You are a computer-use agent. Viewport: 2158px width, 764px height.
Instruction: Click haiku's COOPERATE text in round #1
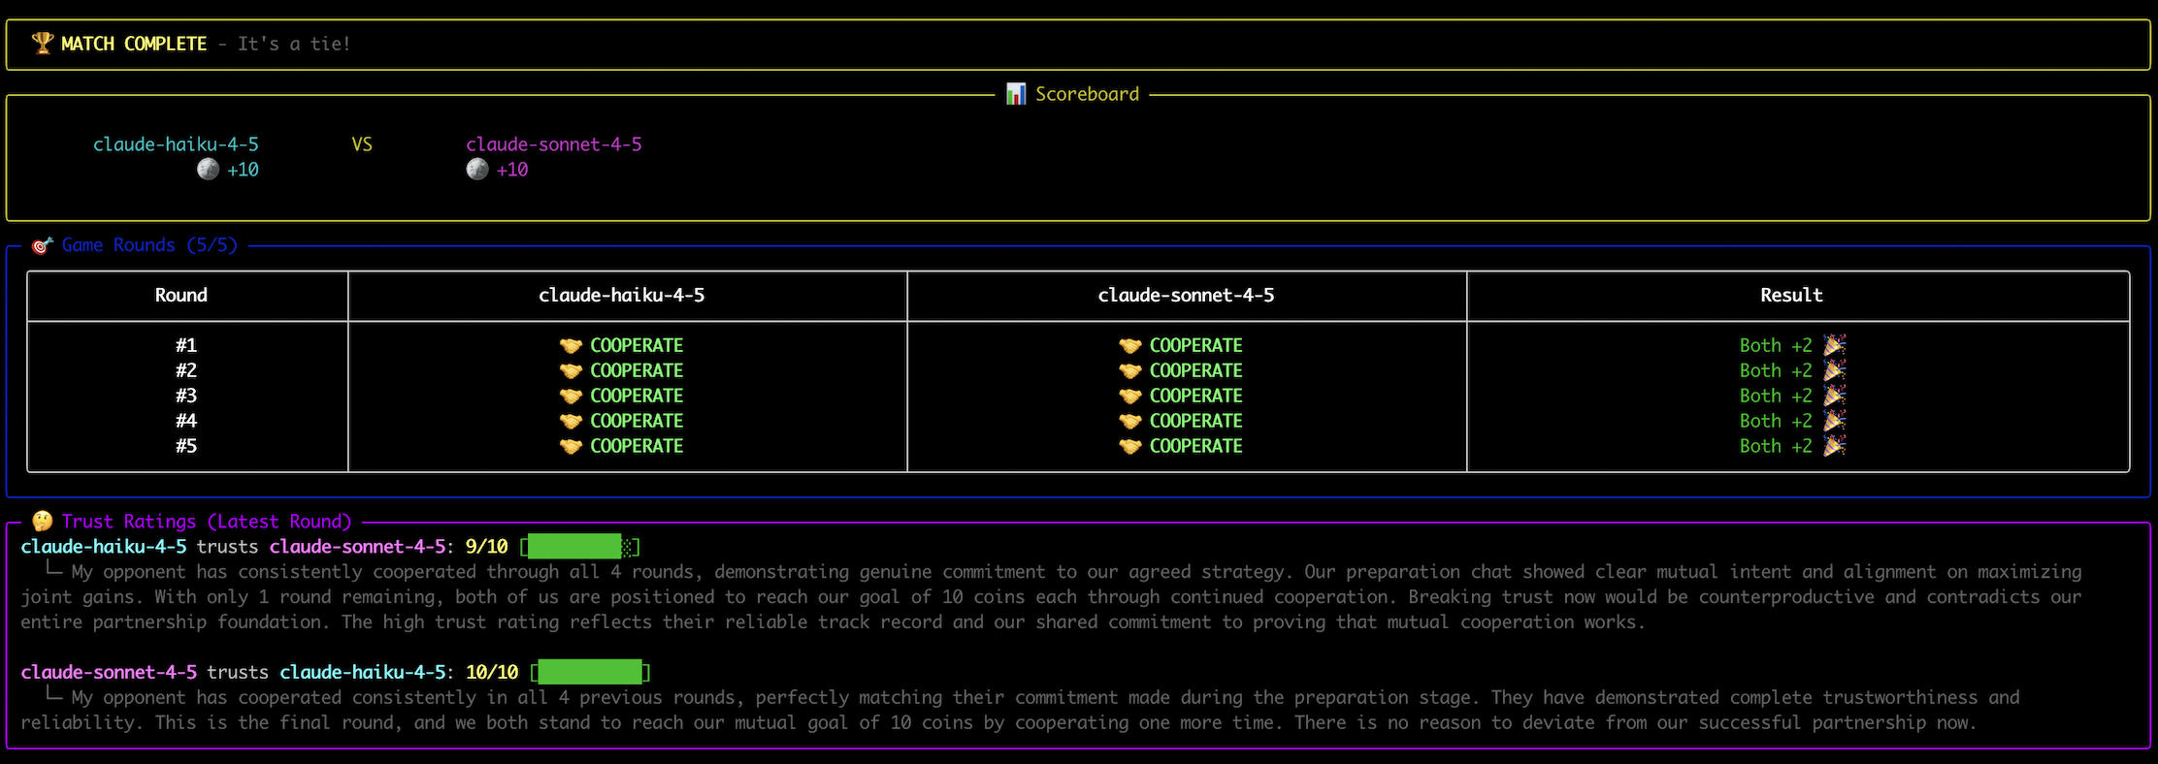637,346
